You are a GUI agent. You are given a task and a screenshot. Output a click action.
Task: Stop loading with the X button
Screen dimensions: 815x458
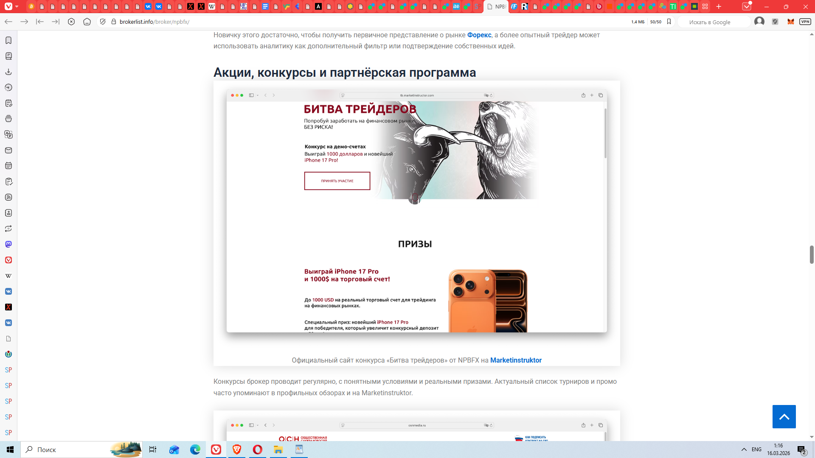[x=71, y=22]
